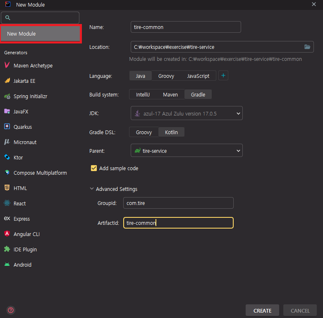This screenshot has width=323, height=318.
Task: Select JavaScript as the language
Action: coord(198,76)
